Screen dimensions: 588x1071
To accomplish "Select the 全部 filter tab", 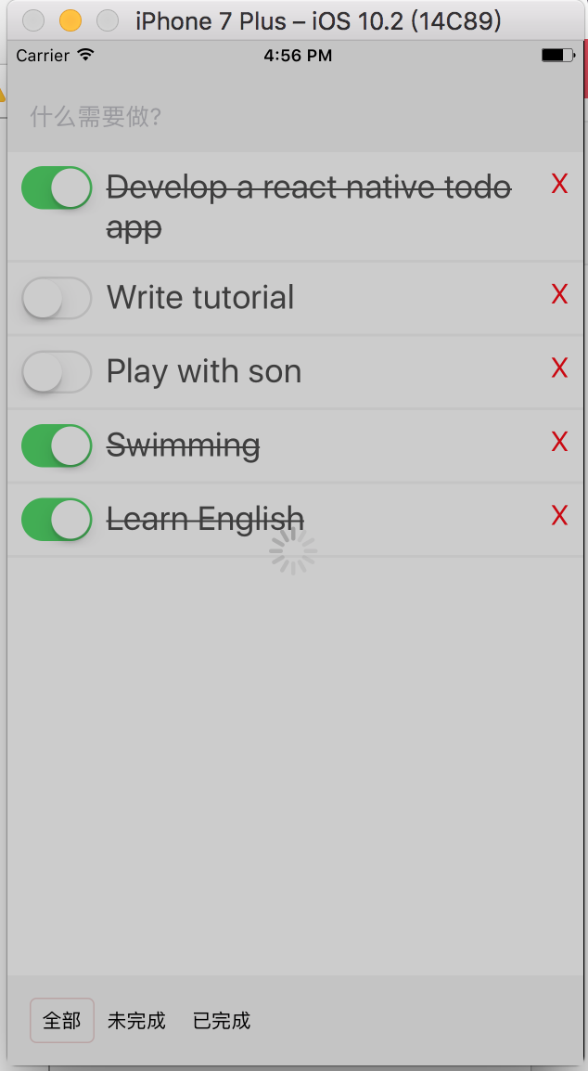I will (61, 1020).
